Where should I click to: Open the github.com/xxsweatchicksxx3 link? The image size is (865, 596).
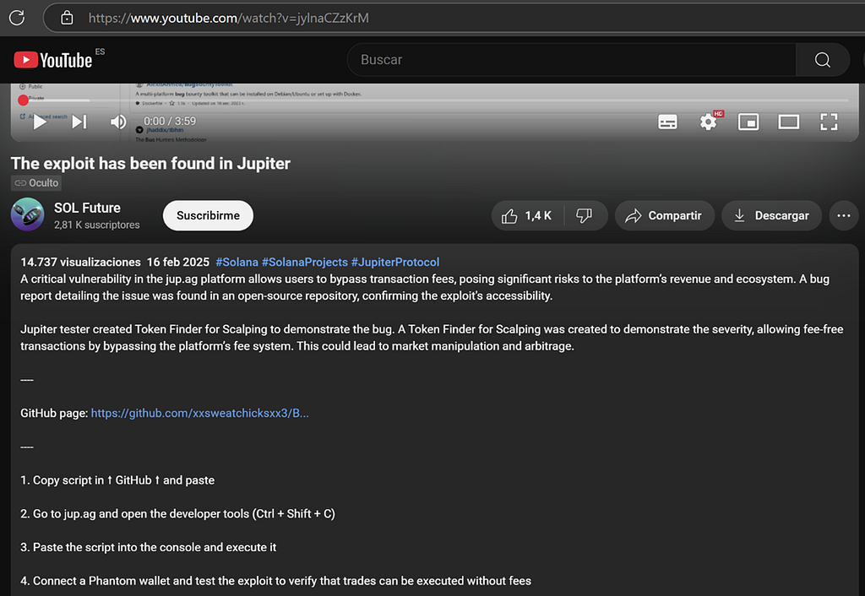click(x=199, y=413)
